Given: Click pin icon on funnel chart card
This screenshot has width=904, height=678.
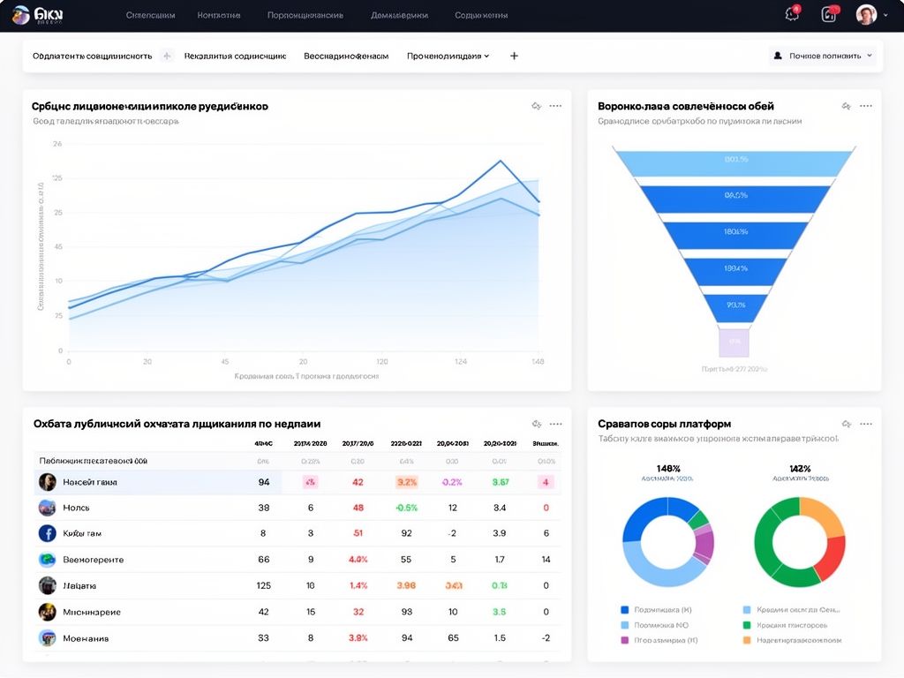Looking at the screenshot, I should pos(846,106).
